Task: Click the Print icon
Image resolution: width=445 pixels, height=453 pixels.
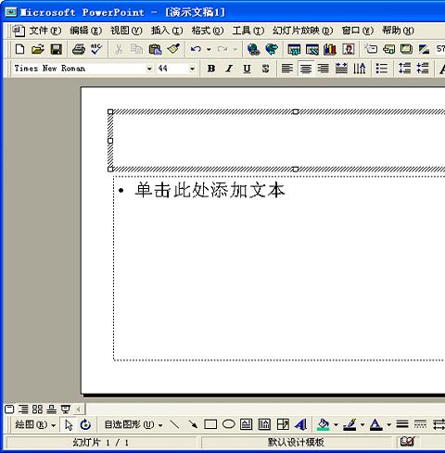Action: (79, 49)
